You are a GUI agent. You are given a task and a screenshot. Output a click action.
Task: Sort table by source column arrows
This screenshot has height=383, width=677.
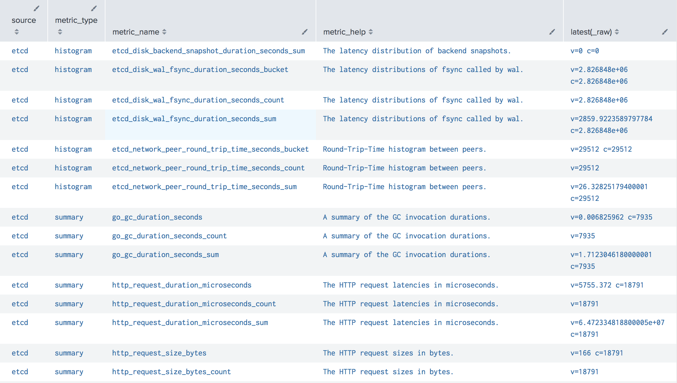tap(17, 32)
